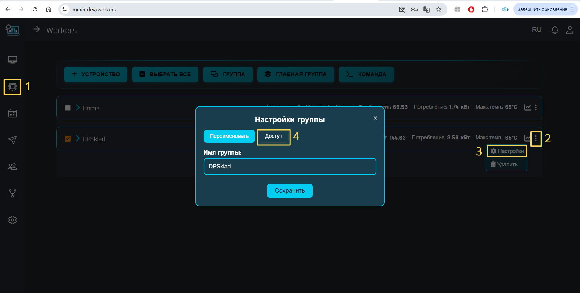The height and width of the screenshot is (293, 580).
Task: Click the RU language indicator in header
Action: tap(537, 30)
